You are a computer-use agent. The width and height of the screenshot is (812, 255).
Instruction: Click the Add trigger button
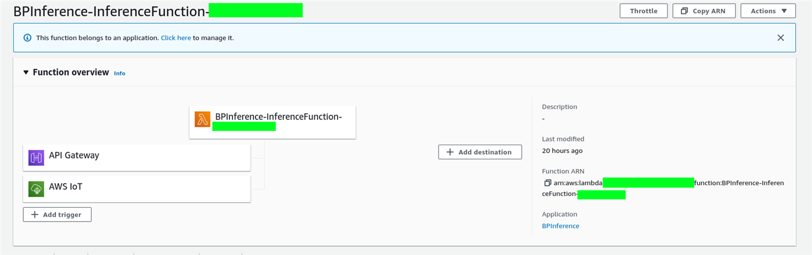(57, 214)
